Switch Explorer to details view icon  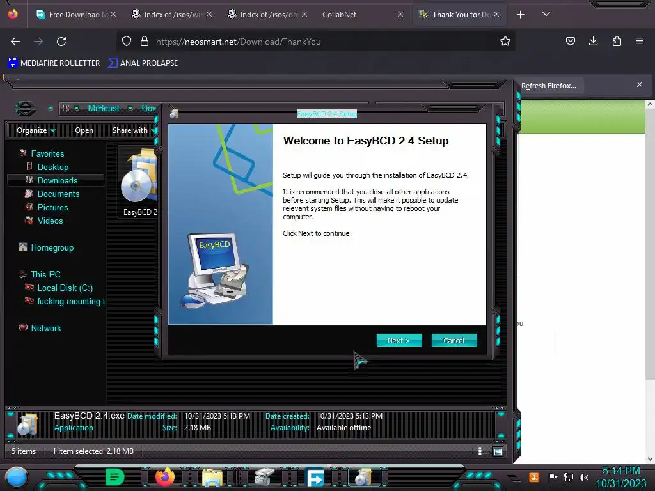tap(480, 451)
